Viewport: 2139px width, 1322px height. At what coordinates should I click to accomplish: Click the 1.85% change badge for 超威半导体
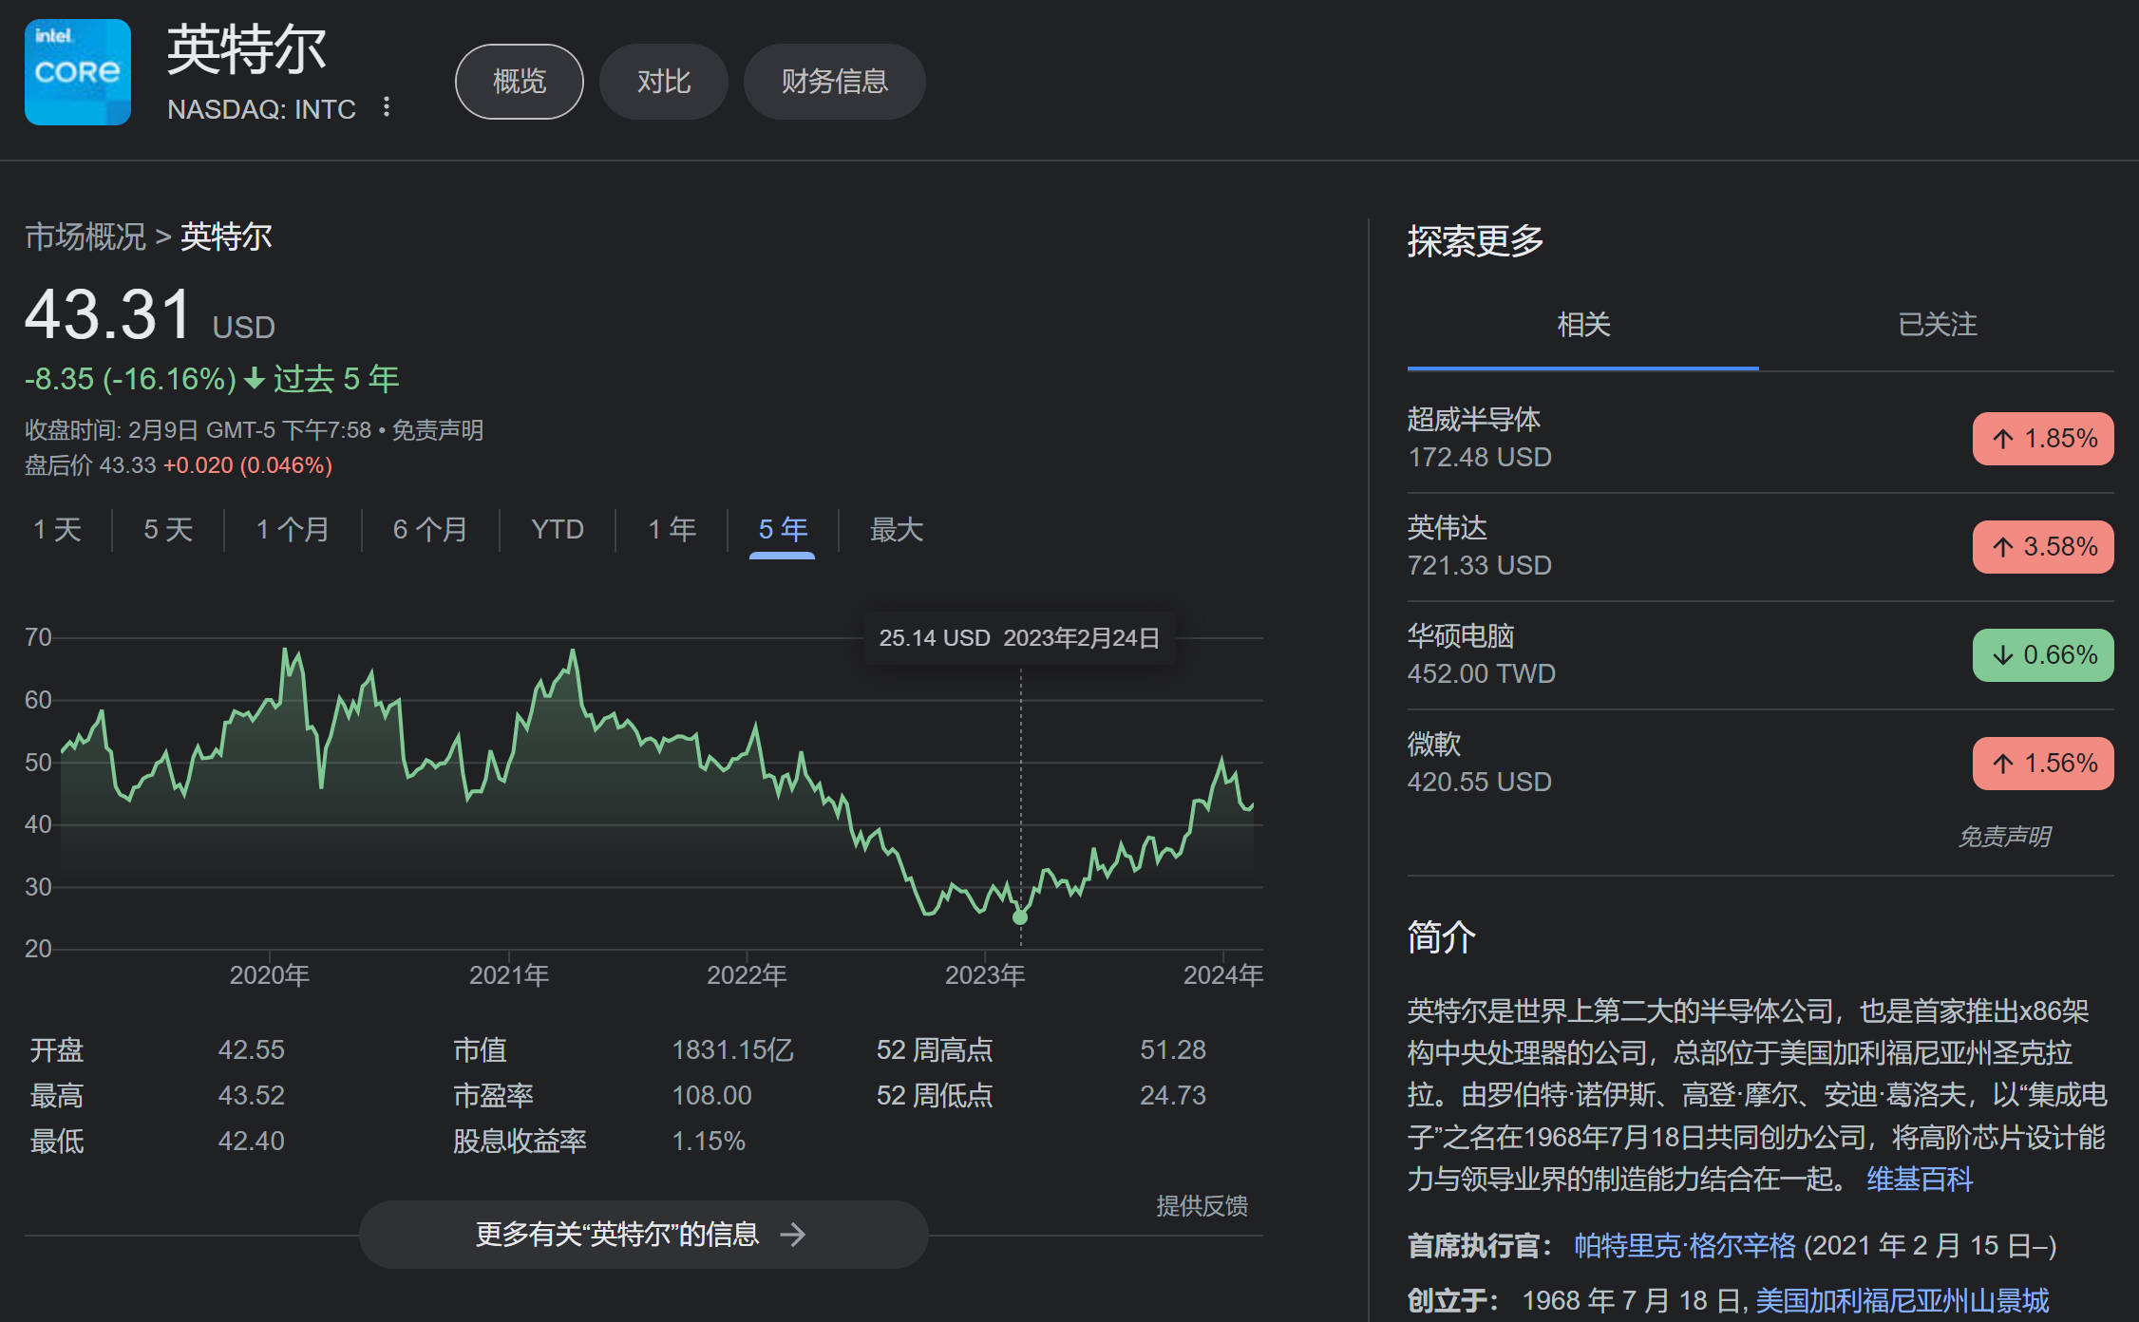(2043, 439)
